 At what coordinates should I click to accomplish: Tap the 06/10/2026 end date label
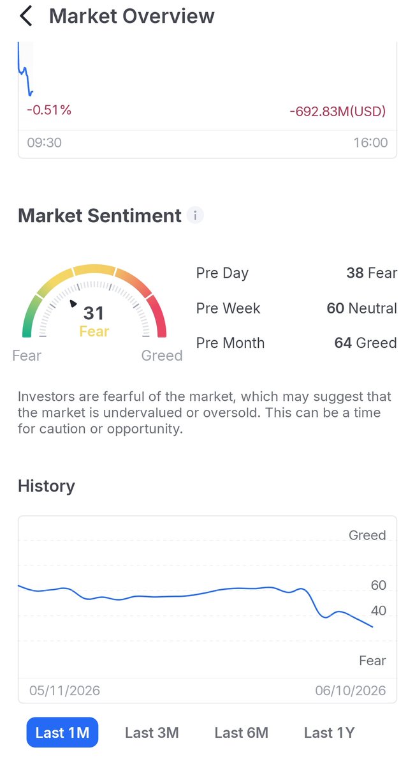pos(351,691)
